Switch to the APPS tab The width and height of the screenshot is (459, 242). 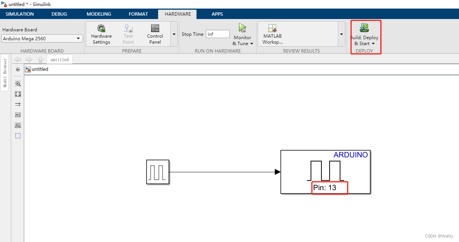(217, 14)
